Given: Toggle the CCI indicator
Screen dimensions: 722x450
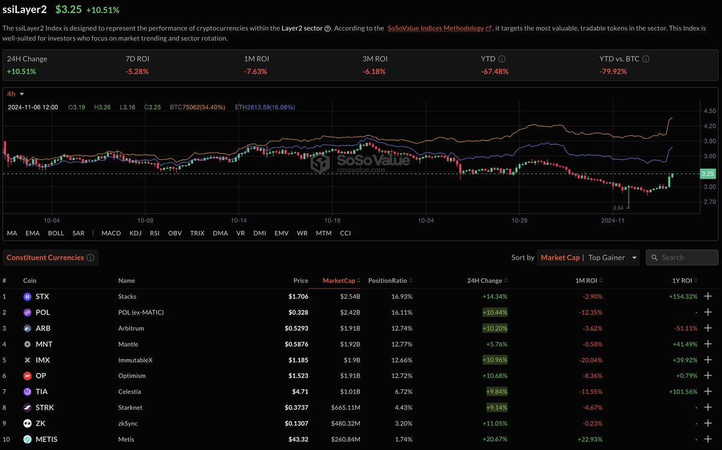Looking at the screenshot, I should point(345,233).
